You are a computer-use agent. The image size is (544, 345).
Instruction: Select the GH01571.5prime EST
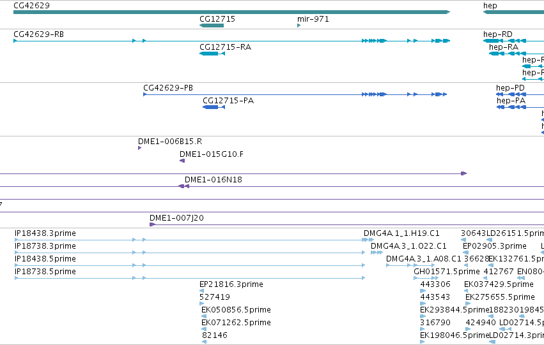426,278
